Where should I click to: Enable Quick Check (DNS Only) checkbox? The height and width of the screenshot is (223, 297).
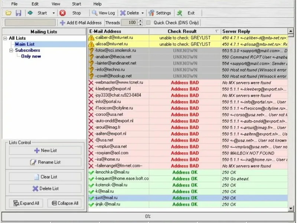coord(148,23)
